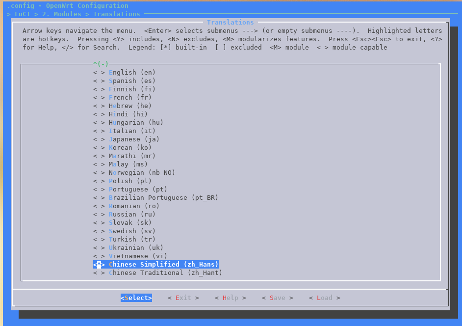
Task: Select the Chinese Traditional (zh_Hant) entry
Action: coord(165,273)
